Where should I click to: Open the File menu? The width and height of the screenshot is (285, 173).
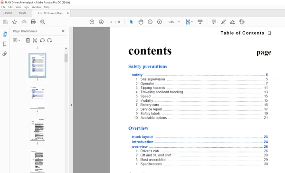3,7
